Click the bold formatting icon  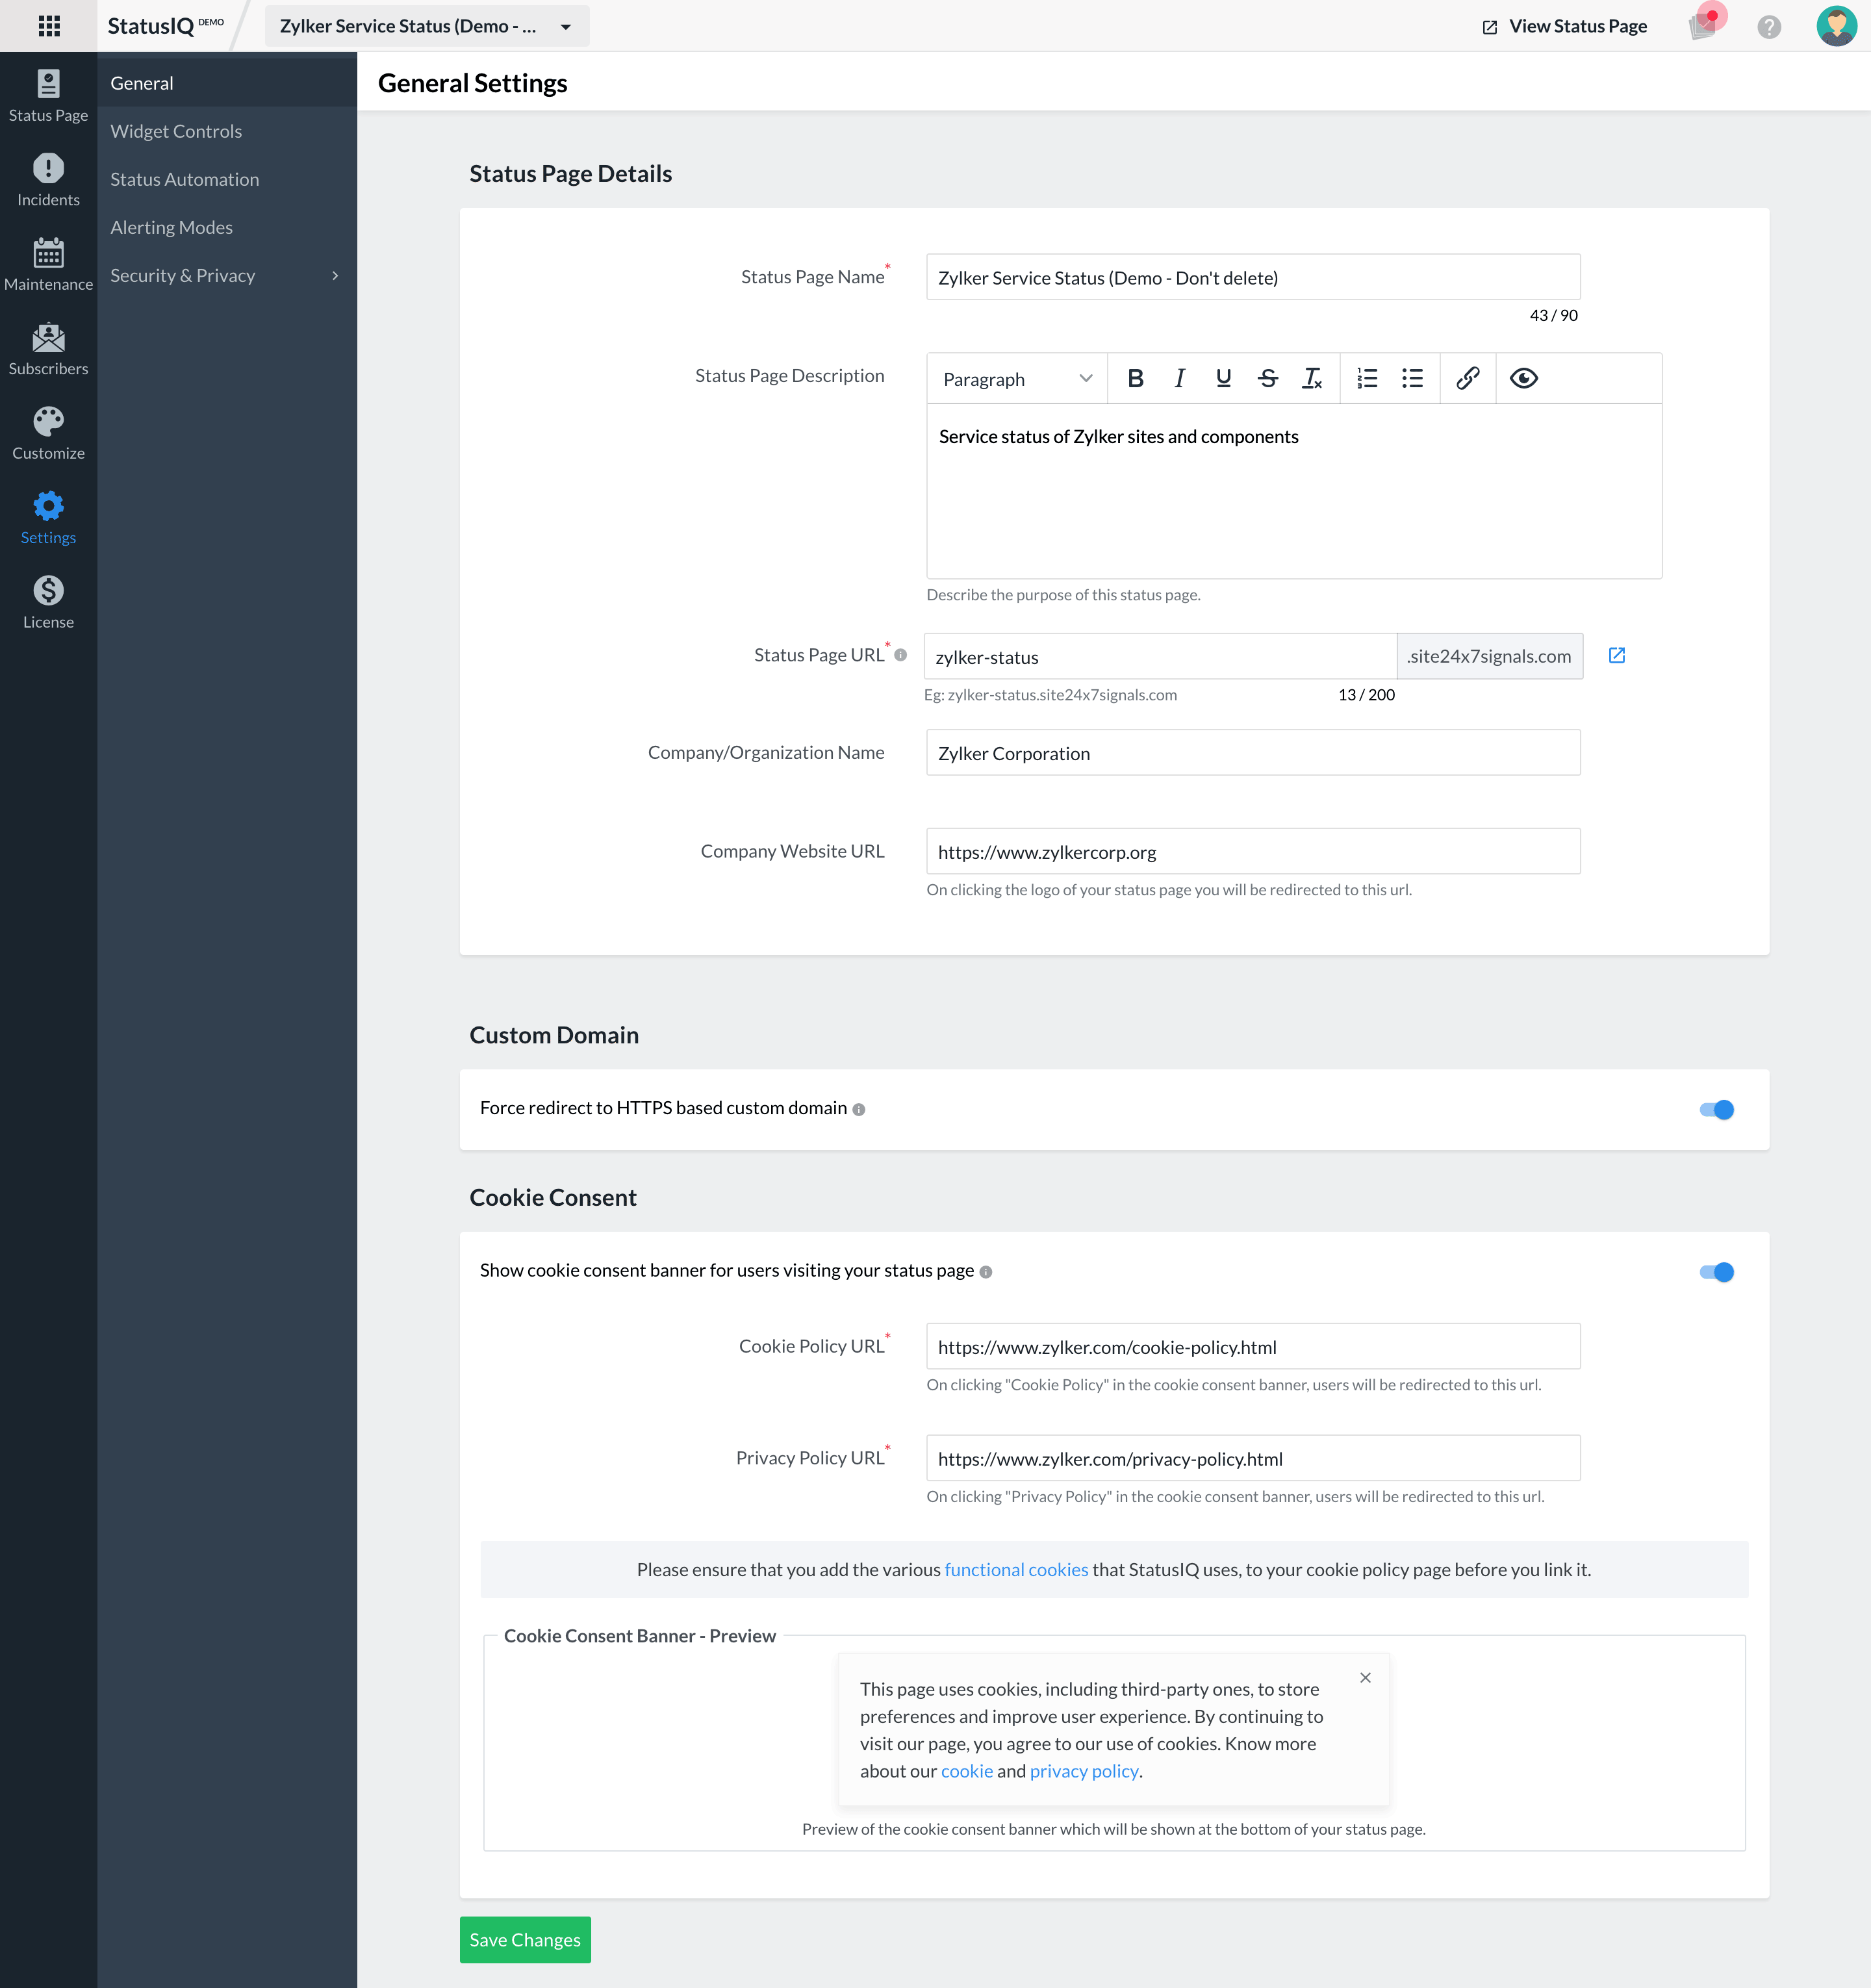(1136, 378)
